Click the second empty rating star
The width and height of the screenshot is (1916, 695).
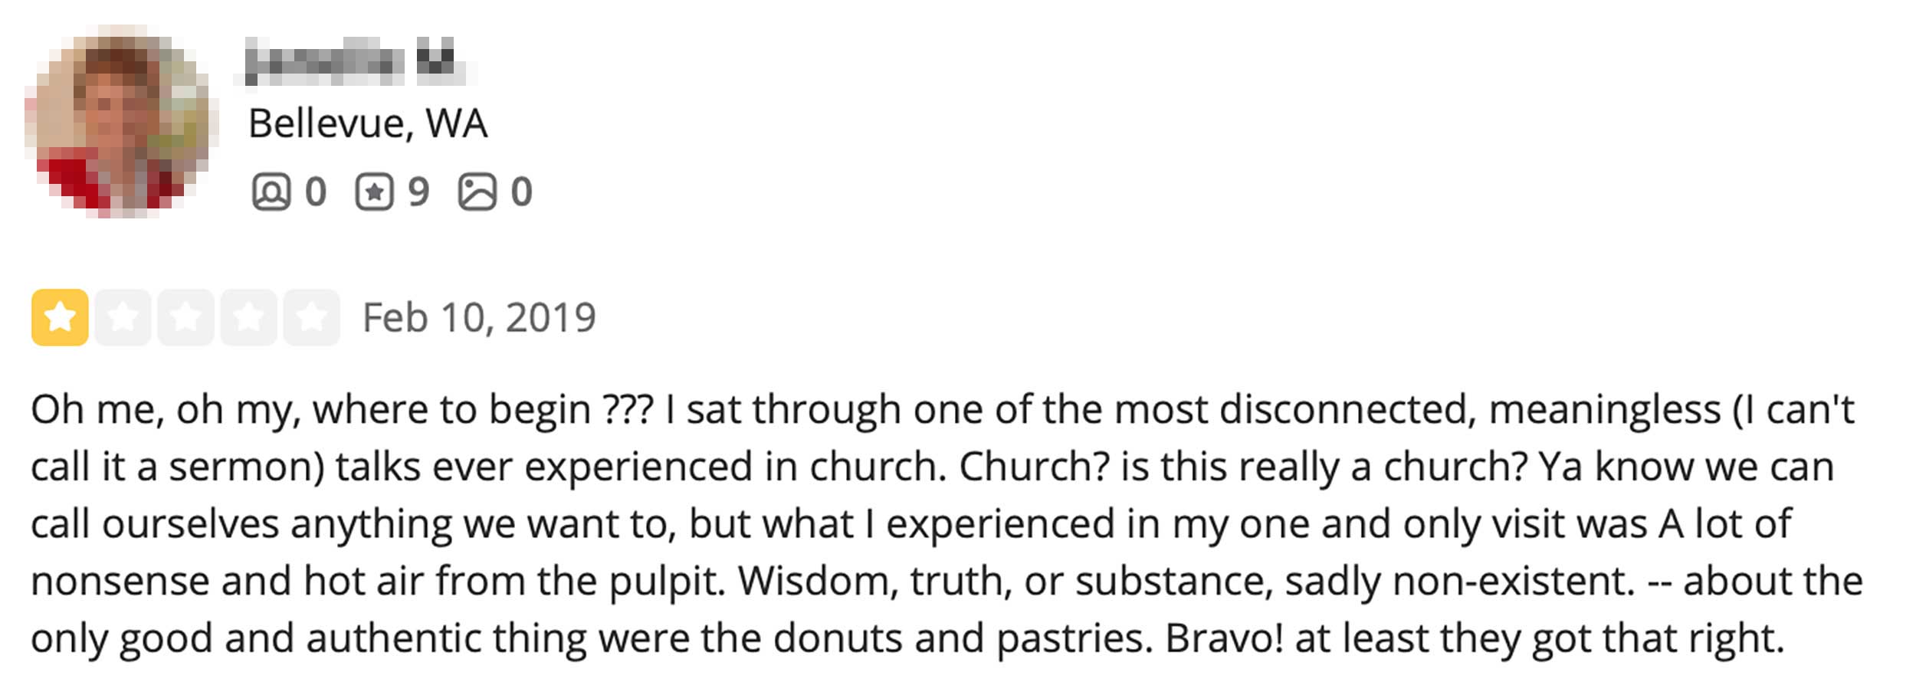123,317
